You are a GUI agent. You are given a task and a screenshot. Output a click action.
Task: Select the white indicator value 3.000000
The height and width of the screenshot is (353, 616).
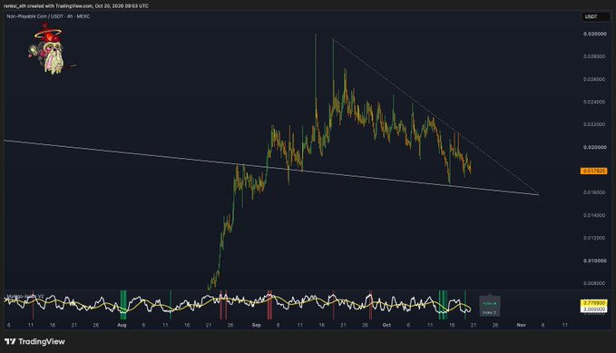[x=593, y=309]
